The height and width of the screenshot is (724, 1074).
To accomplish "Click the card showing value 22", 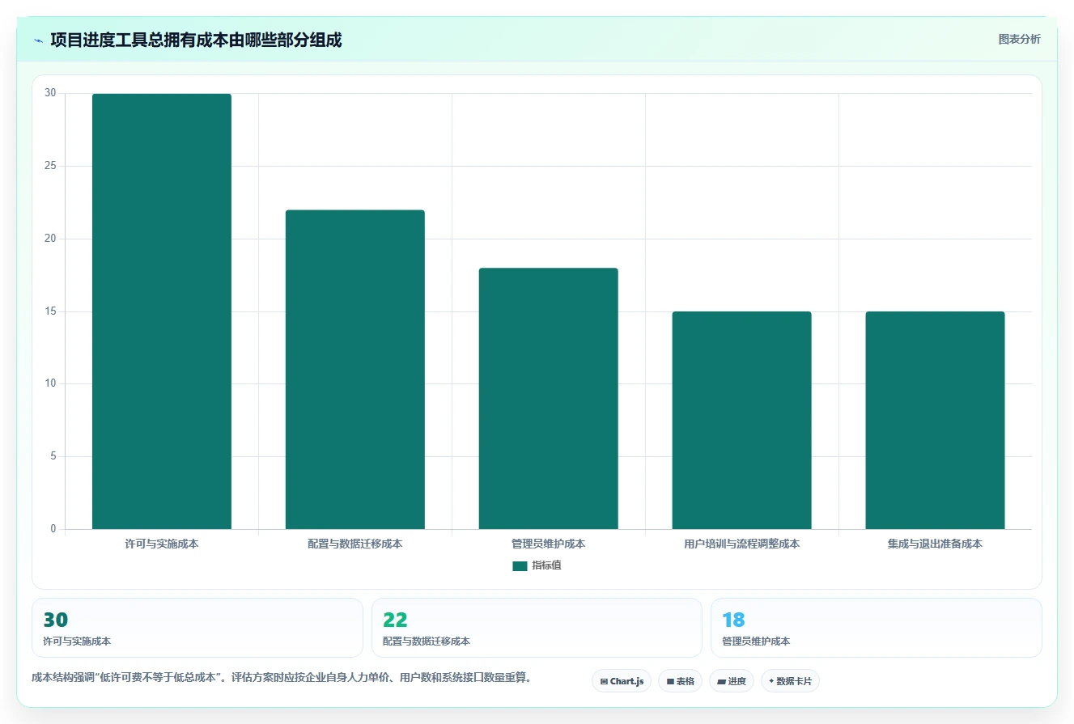I will point(537,628).
